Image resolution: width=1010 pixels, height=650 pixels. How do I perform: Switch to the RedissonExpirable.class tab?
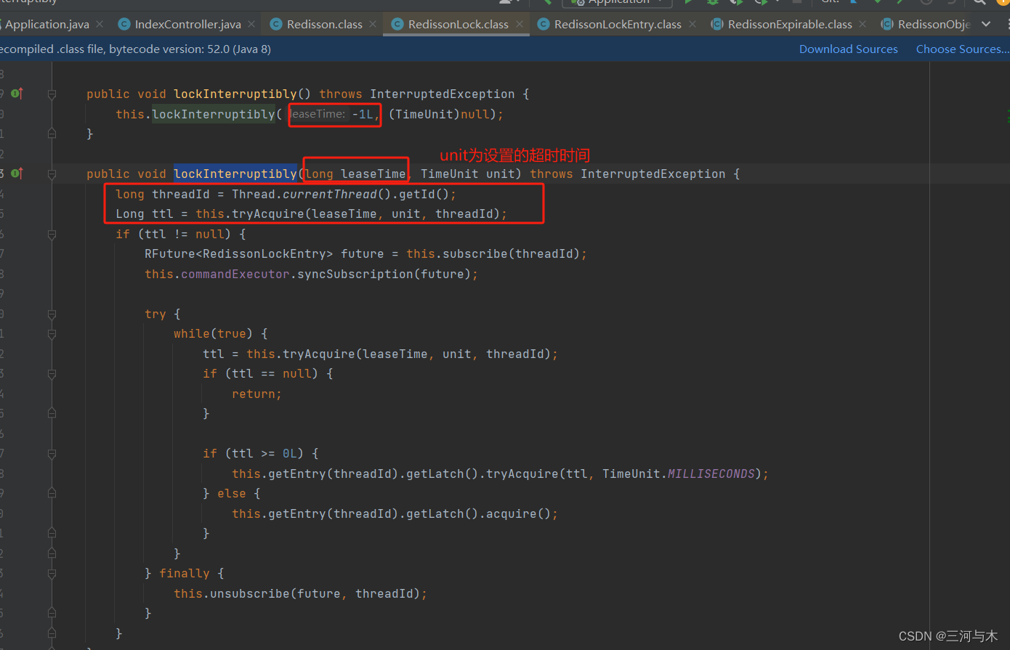point(790,25)
